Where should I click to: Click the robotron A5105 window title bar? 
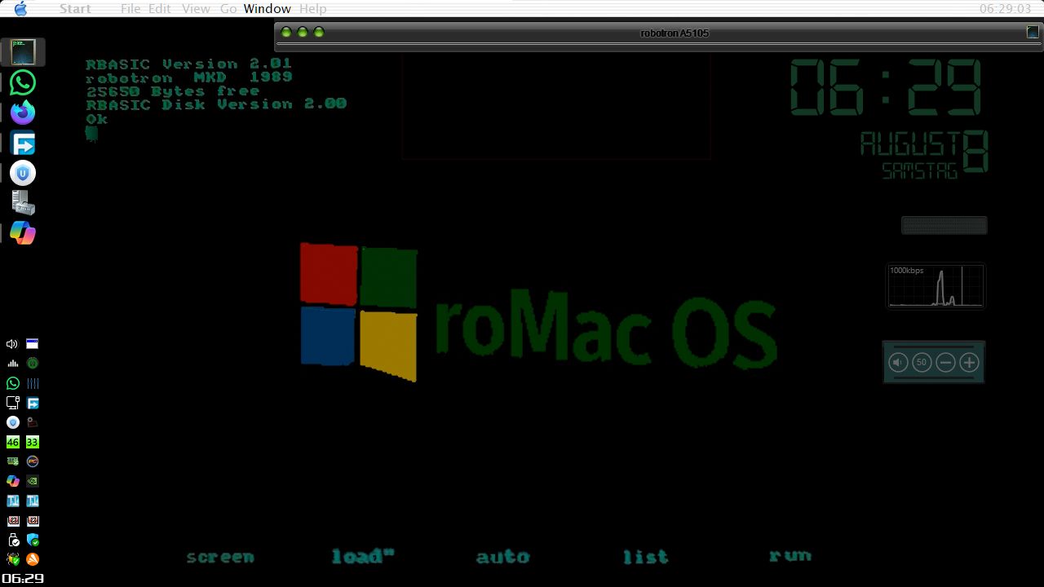[x=659, y=33]
